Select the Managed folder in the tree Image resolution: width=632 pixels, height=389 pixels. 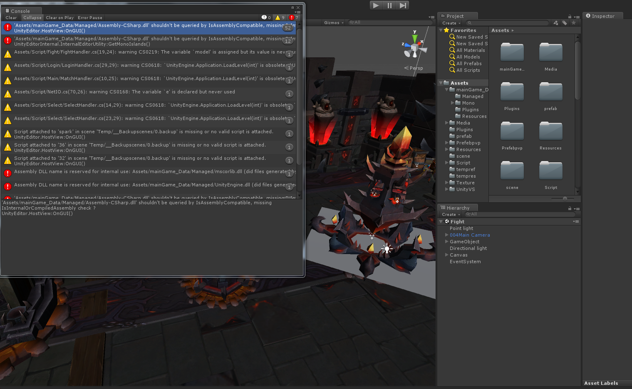click(473, 96)
